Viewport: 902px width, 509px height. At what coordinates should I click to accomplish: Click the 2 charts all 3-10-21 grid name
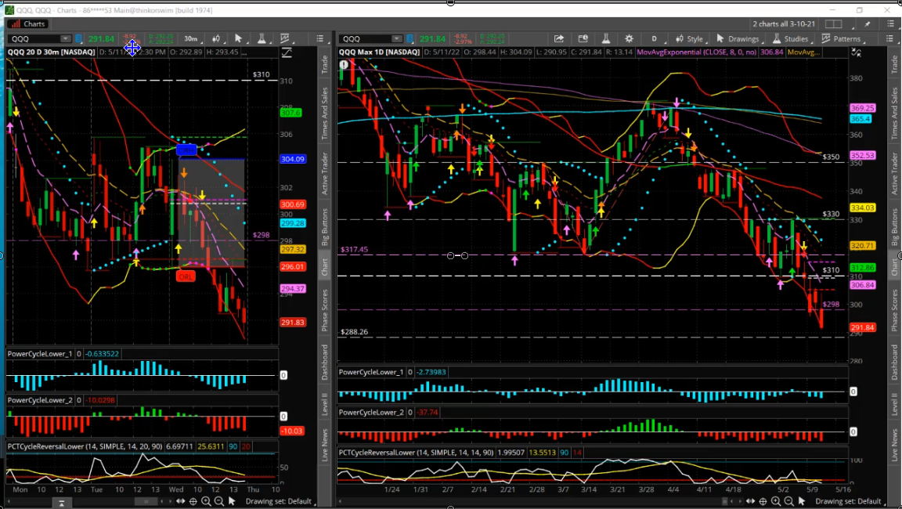pos(784,24)
